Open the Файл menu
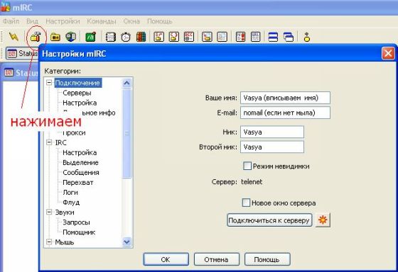 (x=11, y=21)
